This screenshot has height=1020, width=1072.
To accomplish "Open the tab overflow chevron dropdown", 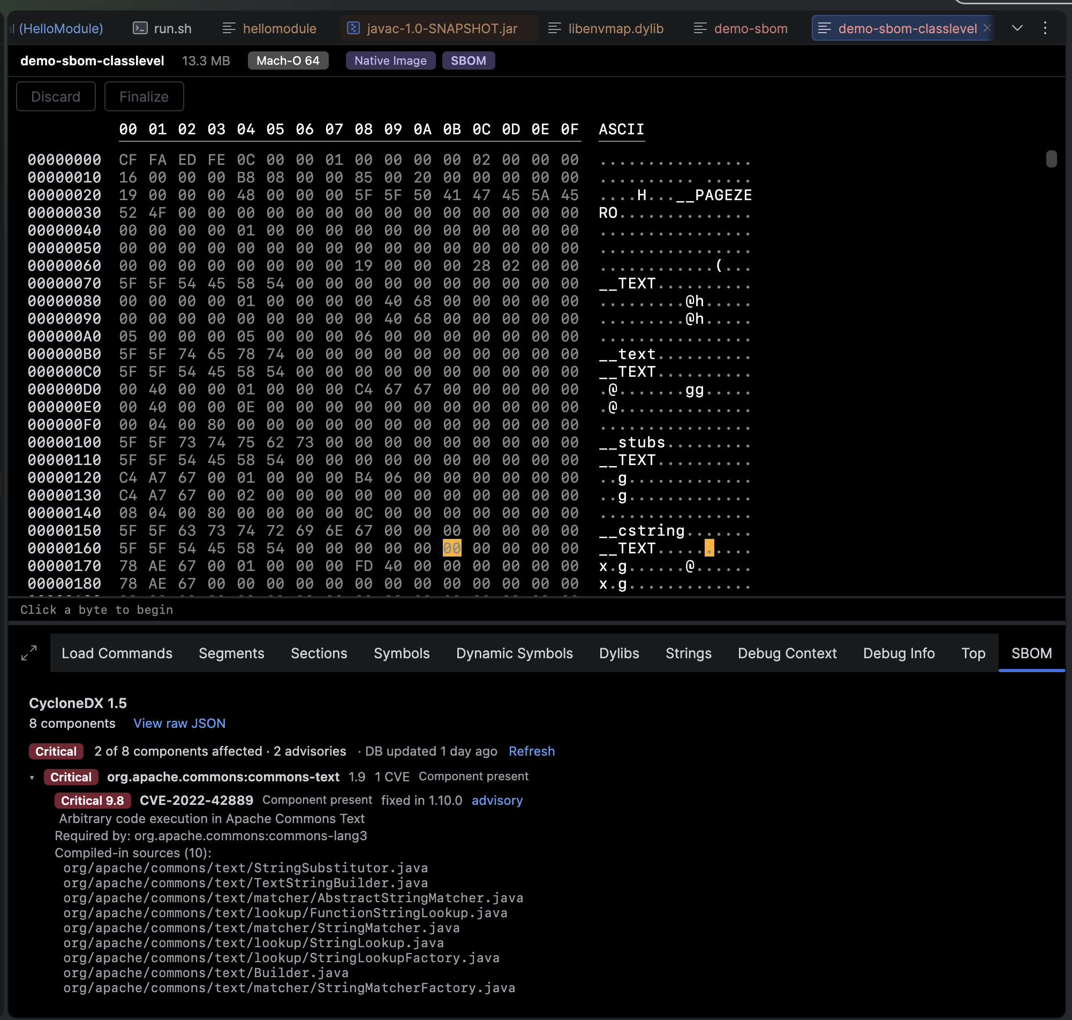I will pos(1017,28).
